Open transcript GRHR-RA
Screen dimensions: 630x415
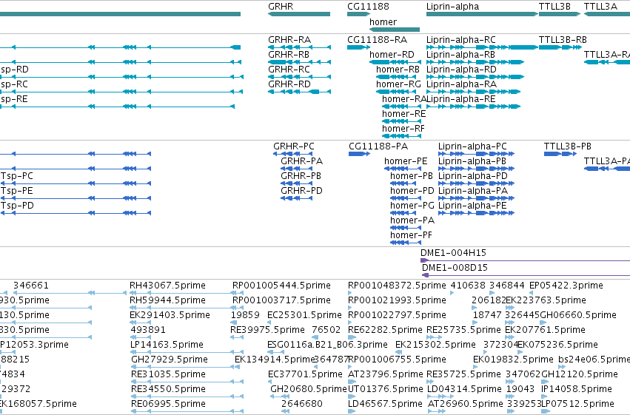tap(299, 47)
